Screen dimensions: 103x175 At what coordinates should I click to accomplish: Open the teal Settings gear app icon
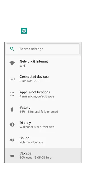tap(24, 31)
